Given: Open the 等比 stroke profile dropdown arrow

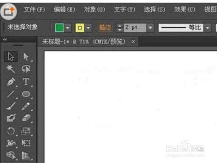Looking at the screenshot, I should pyautogui.click(x=208, y=28).
